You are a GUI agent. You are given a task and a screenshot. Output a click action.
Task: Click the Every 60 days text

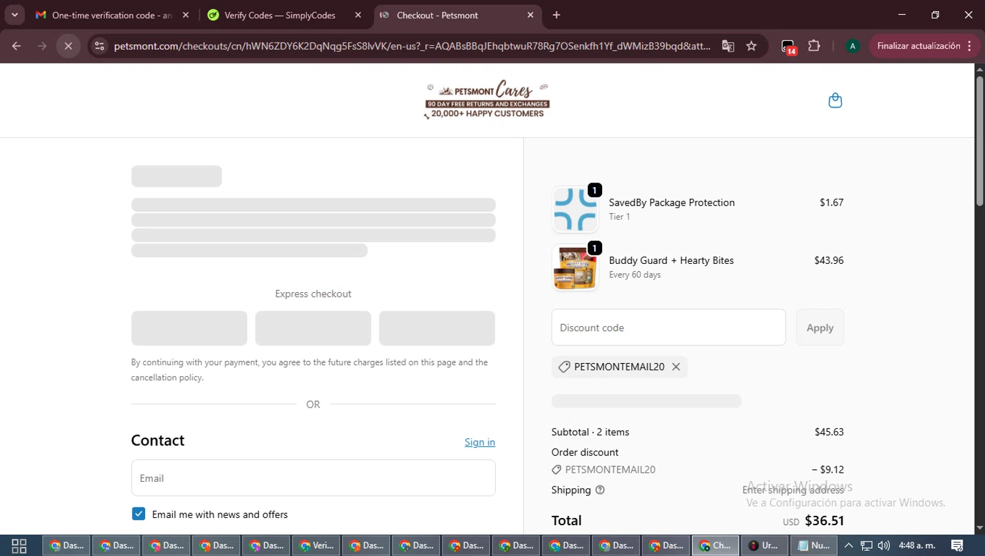tap(635, 275)
